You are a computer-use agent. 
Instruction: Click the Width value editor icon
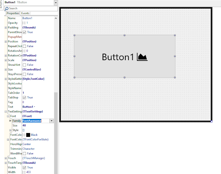click(x=24, y=172)
